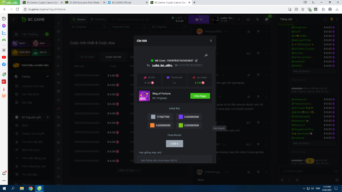342x192 pixels.
Task: Open Chrome from the Windows taskbar
Action: tap(30, 188)
